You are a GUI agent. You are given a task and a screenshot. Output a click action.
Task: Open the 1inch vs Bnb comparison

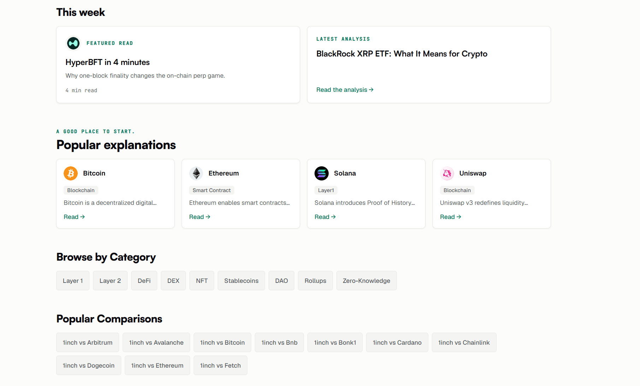coord(279,343)
